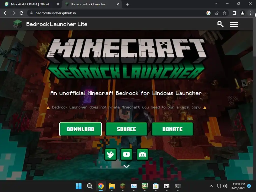Screen dimensions: 256x192
Task: Click the page vertical scrollbar
Action: pos(254,37)
